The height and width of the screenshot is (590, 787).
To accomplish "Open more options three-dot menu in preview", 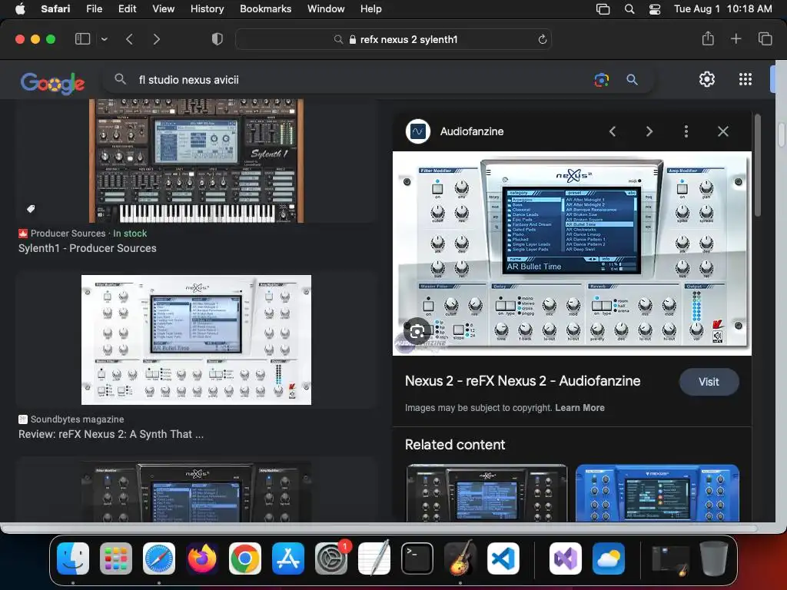I will pos(686,131).
